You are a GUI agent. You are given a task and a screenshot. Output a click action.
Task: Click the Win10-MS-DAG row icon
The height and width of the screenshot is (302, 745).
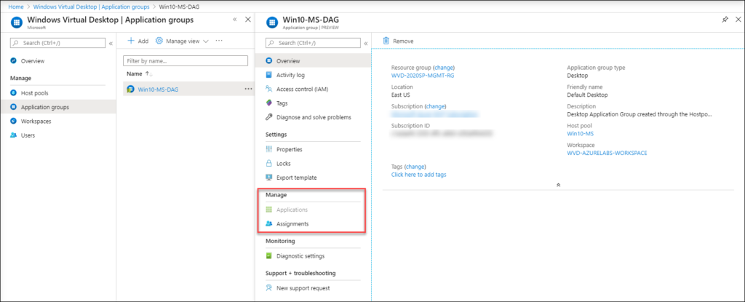click(x=130, y=89)
